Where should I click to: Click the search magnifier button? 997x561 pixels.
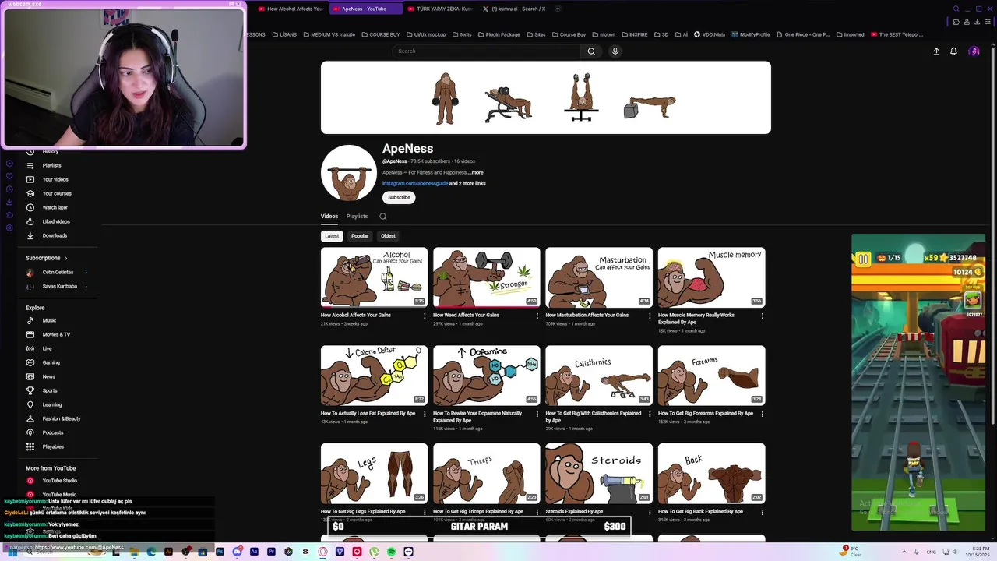coord(591,51)
